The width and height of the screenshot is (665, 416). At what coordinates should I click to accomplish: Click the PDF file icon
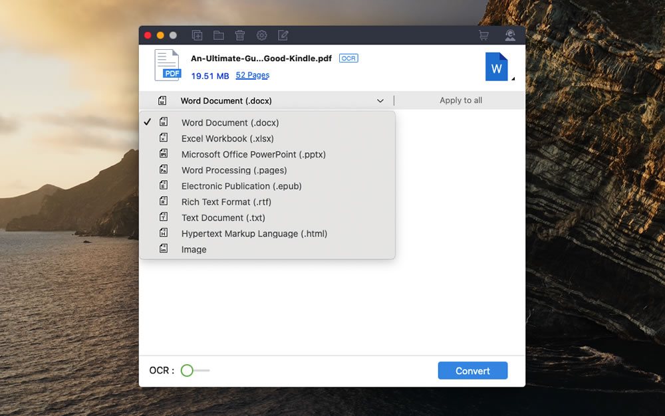click(168, 65)
